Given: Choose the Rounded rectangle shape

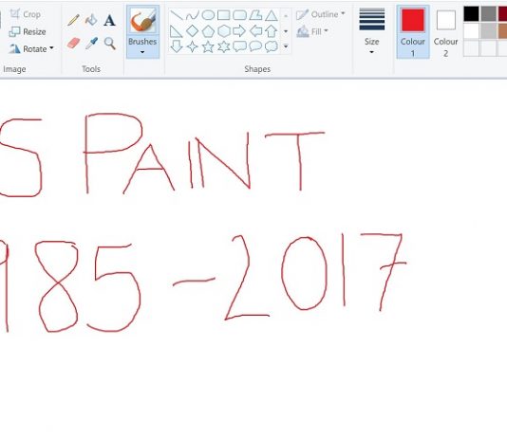Looking at the screenshot, I should pos(239,15).
